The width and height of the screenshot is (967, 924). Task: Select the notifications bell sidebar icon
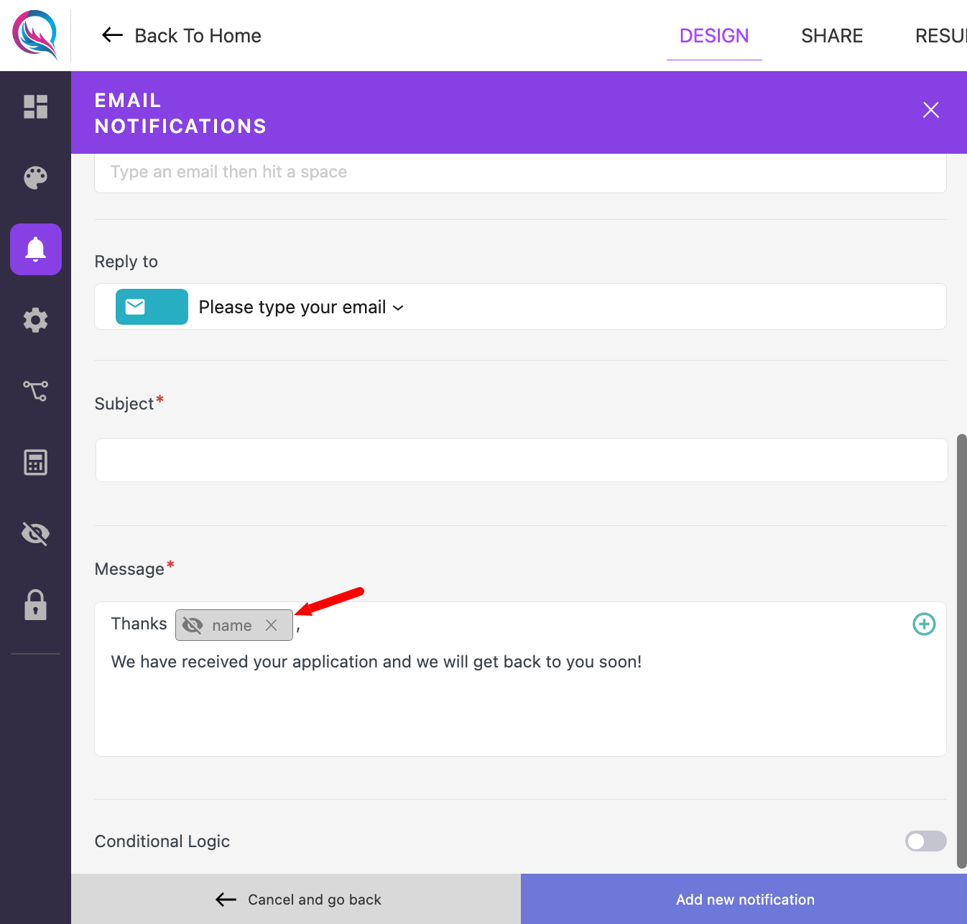pos(35,249)
